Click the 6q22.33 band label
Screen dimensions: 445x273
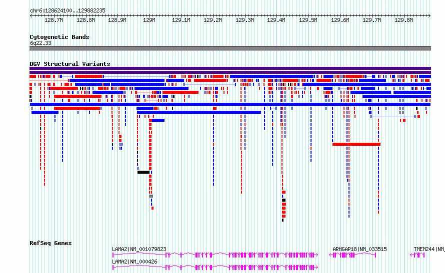(x=40, y=43)
